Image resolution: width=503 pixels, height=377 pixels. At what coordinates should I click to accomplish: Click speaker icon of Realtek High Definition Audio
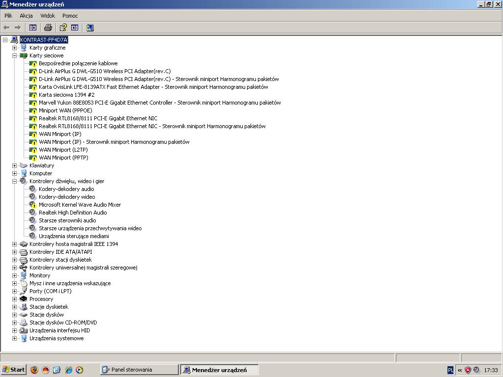33,212
